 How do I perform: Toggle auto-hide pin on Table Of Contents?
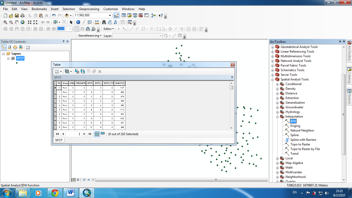tap(64, 42)
